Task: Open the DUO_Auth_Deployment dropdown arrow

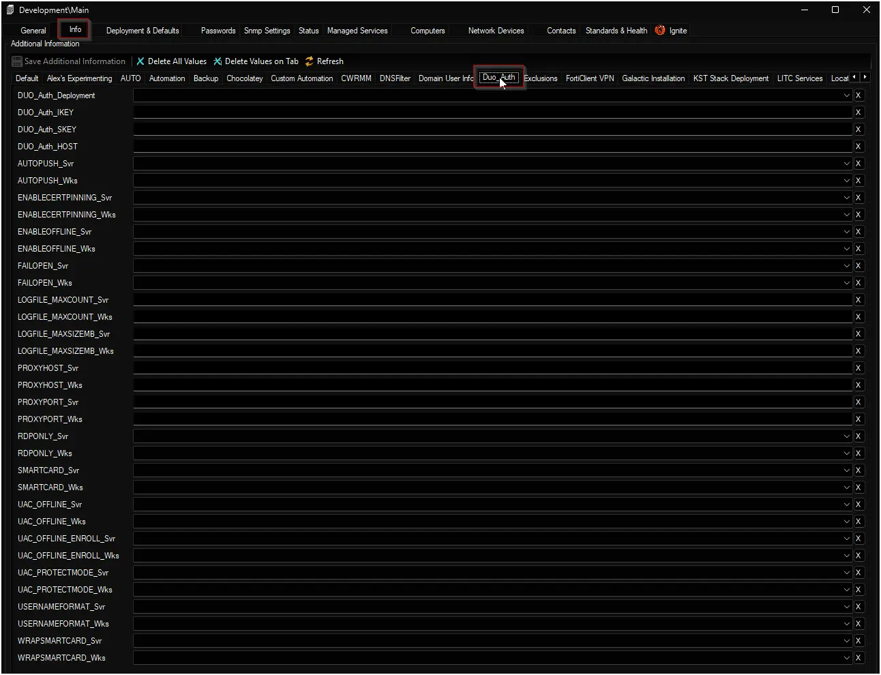Action: [x=847, y=95]
